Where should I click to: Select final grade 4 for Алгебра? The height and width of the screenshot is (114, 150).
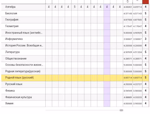(x=146, y=7)
